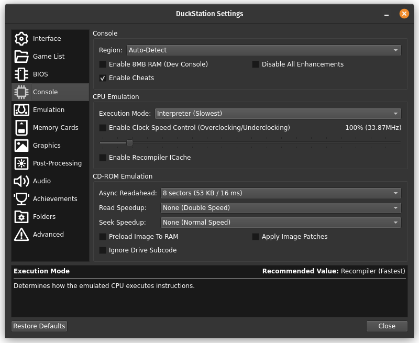Check Preload Image To RAM

103,237
